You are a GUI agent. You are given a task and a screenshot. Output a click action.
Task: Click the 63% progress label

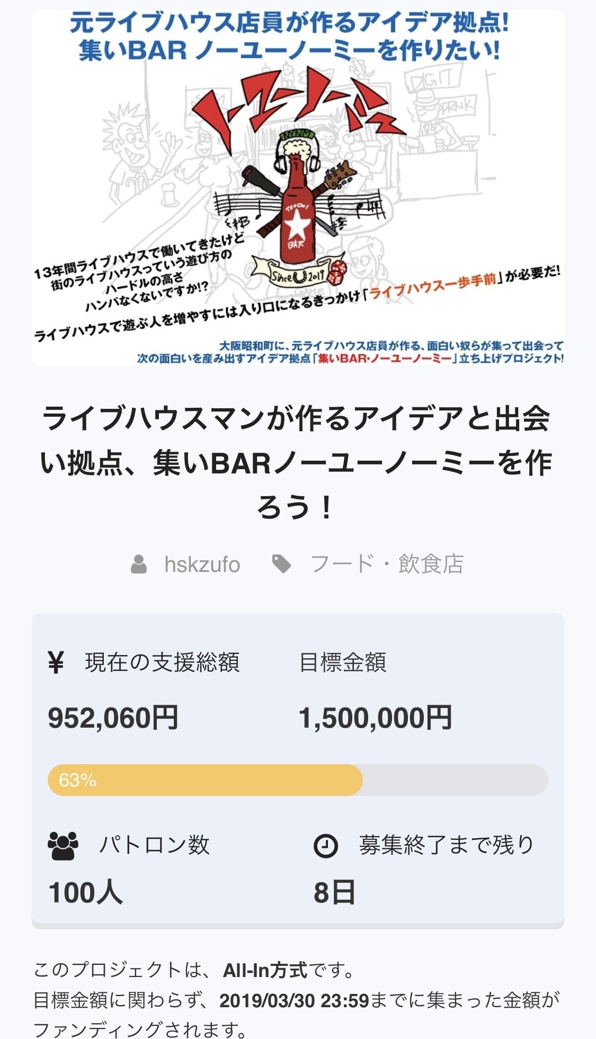coord(77,780)
